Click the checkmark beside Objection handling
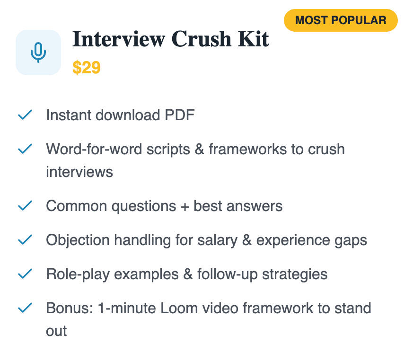 pos(25,240)
